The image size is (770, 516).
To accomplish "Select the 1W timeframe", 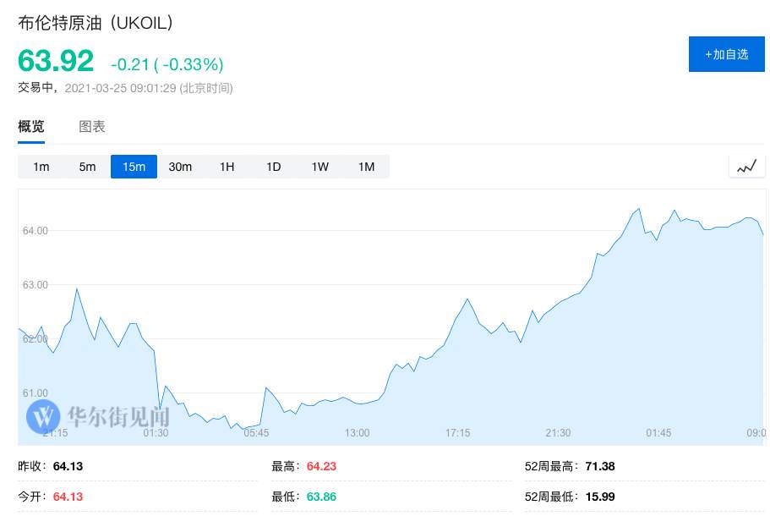I will coord(319,167).
